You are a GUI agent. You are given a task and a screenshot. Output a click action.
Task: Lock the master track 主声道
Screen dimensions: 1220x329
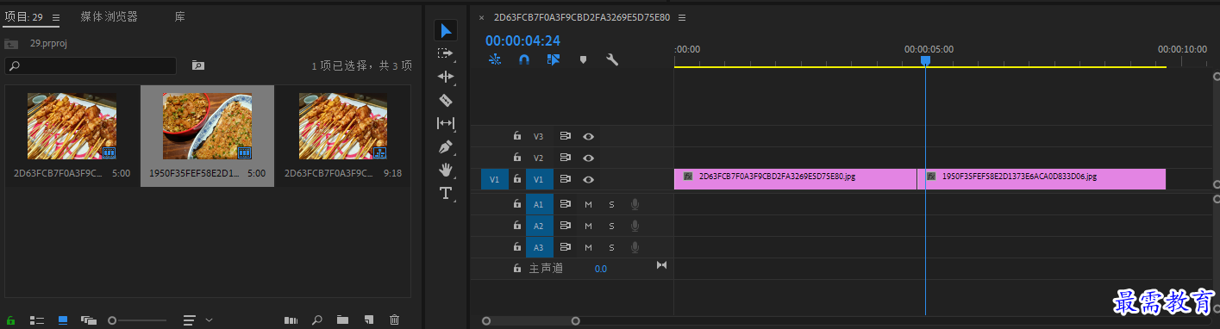point(516,269)
